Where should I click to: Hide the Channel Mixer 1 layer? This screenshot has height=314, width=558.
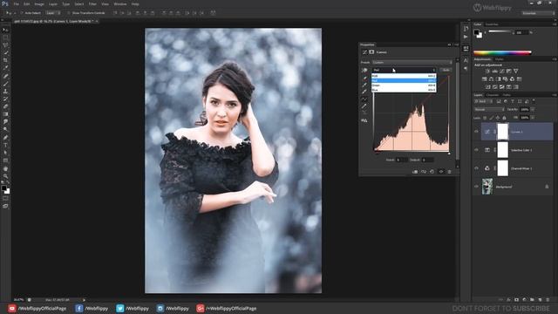[x=477, y=168]
